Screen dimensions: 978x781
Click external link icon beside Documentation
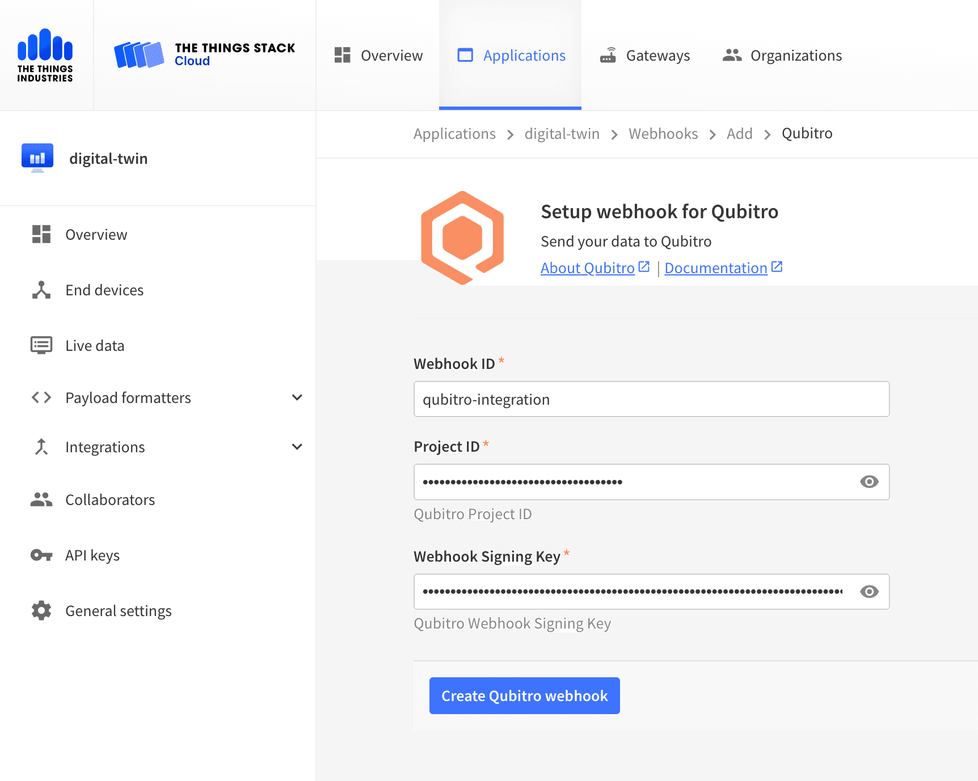(x=777, y=266)
